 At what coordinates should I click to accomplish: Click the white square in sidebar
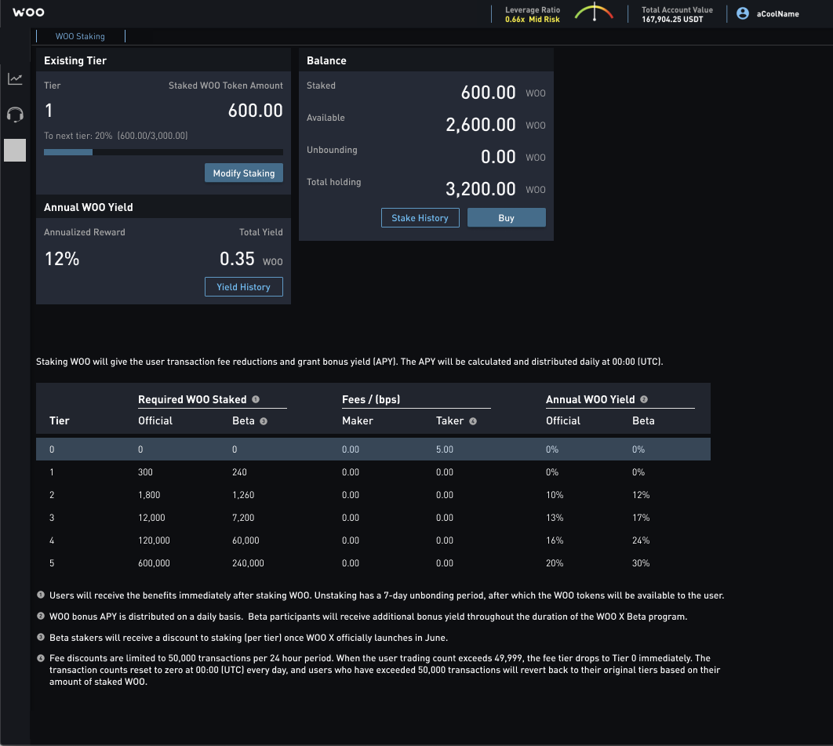click(15, 151)
